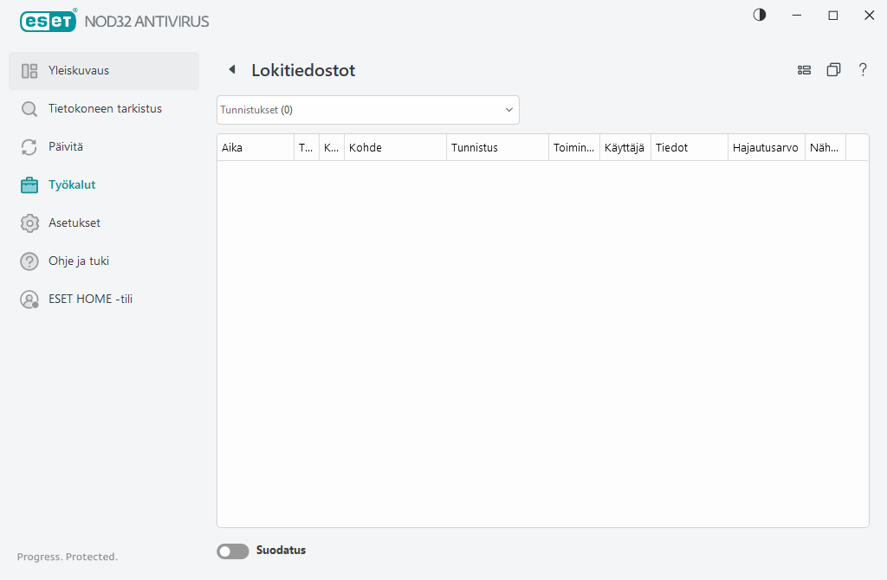Screen dimensions: 887x580
Task: Expand the log selection chevron
Action: coord(508,110)
